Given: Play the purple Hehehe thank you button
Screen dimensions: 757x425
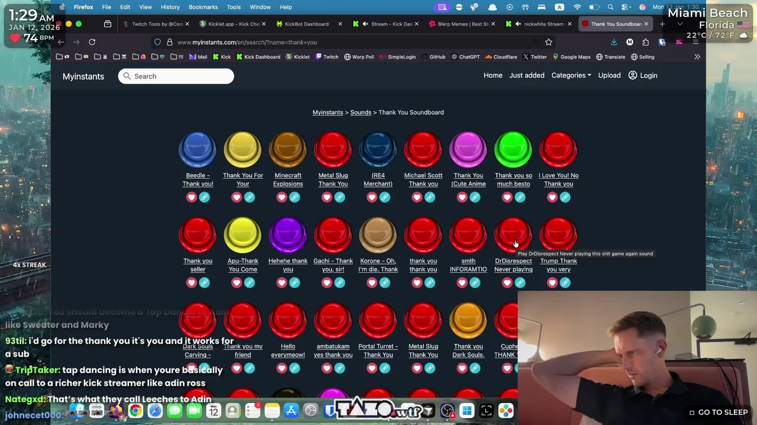Looking at the screenshot, I should pyautogui.click(x=288, y=235).
